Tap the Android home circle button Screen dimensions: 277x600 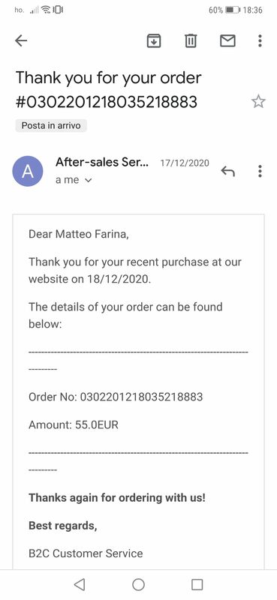pyautogui.click(x=138, y=584)
